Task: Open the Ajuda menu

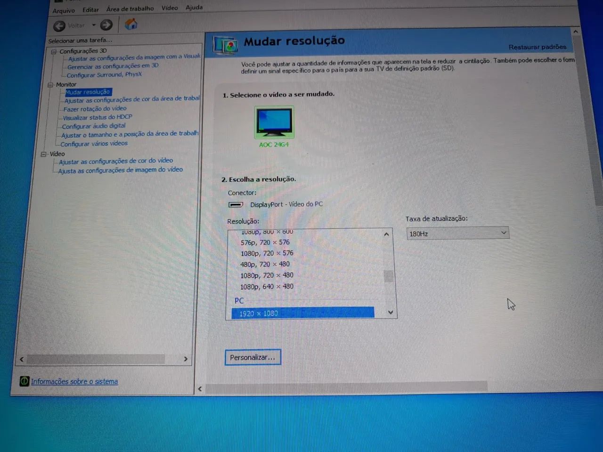Action: [194, 7]
